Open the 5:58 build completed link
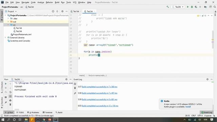The image size is (217, 122). click(x=99, y=93)
